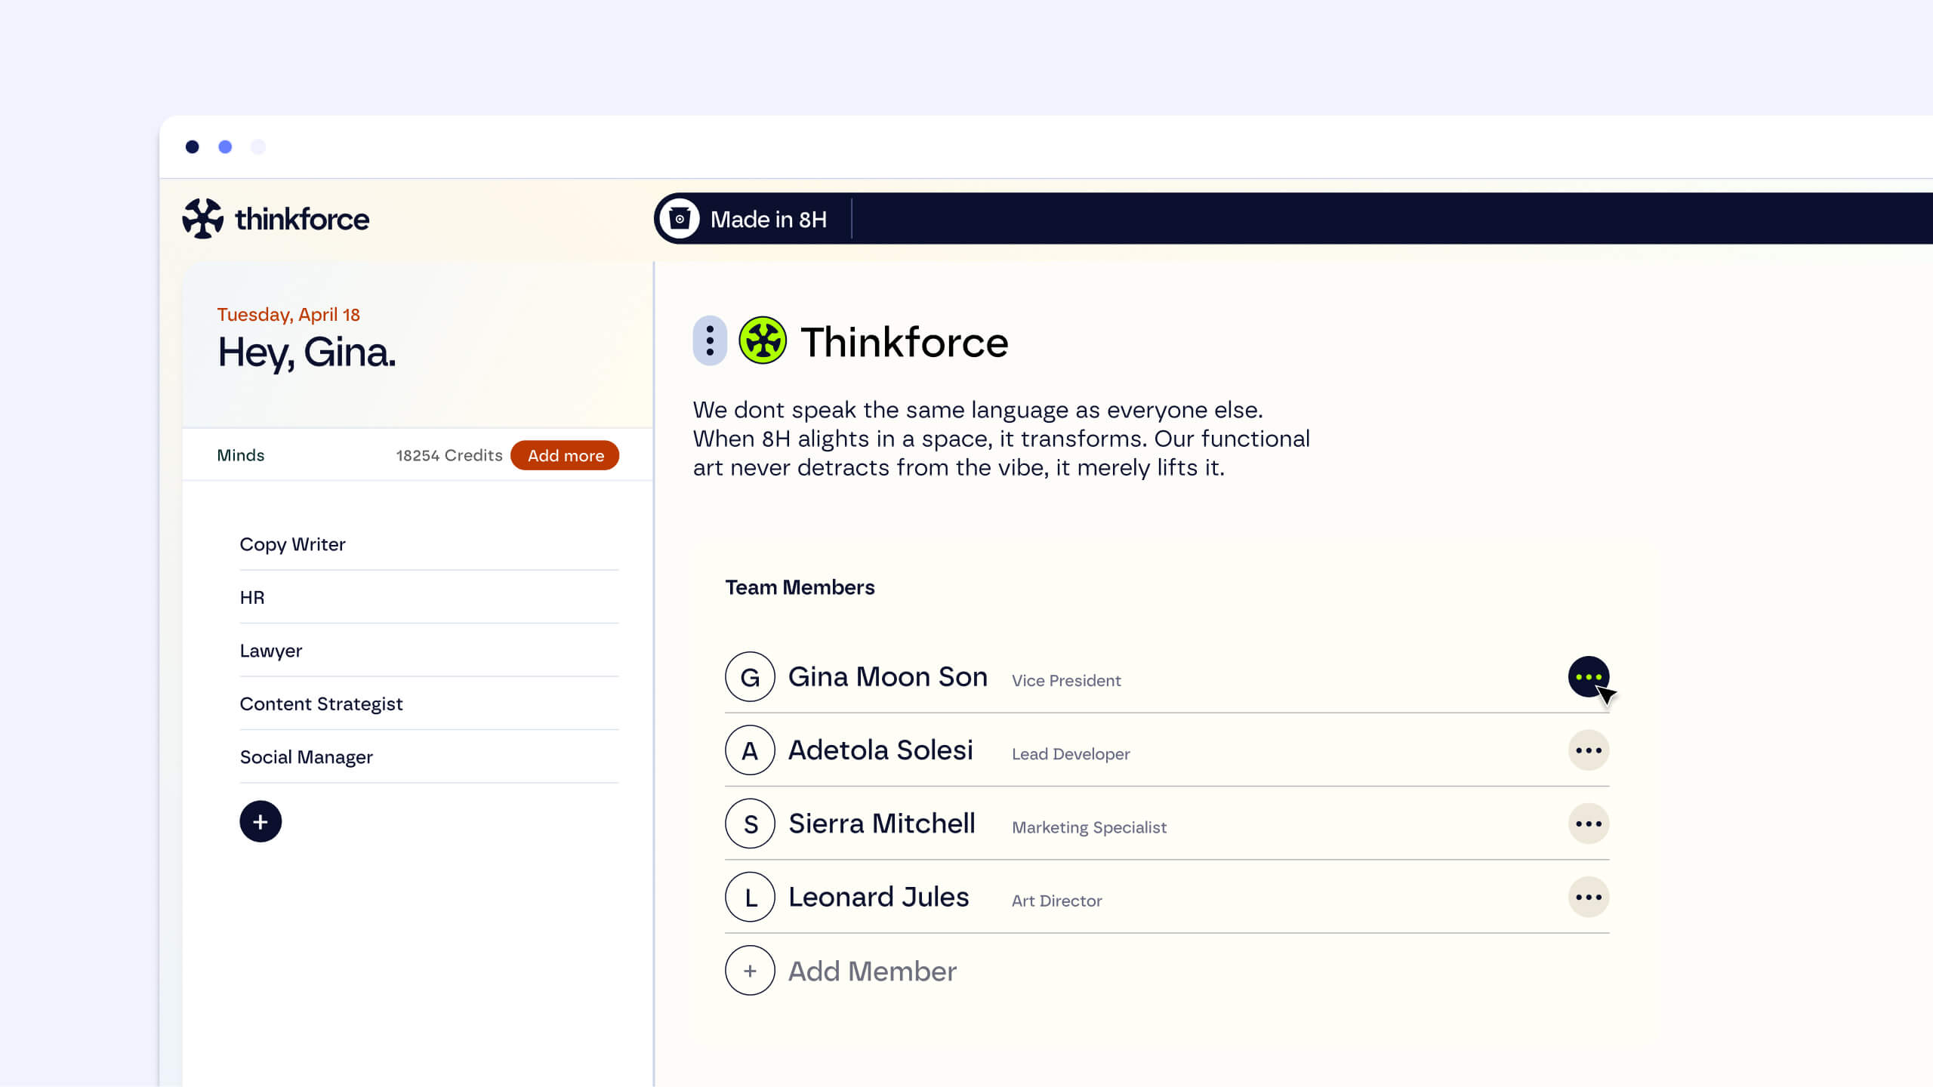Click the Made in 8H badge icon

click(680, 219)
